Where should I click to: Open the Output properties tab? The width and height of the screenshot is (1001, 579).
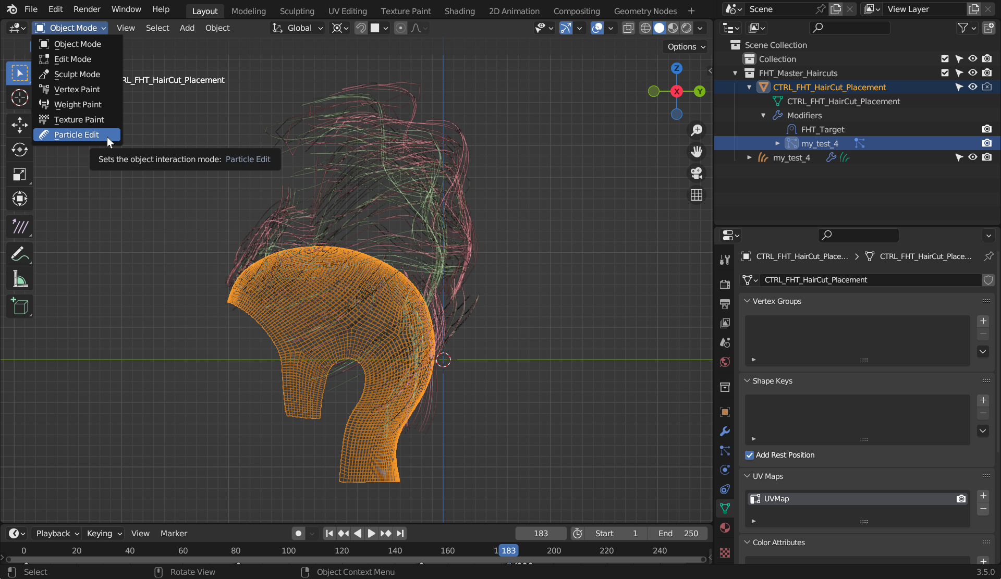pyautogui.click(x=725, y=304)
